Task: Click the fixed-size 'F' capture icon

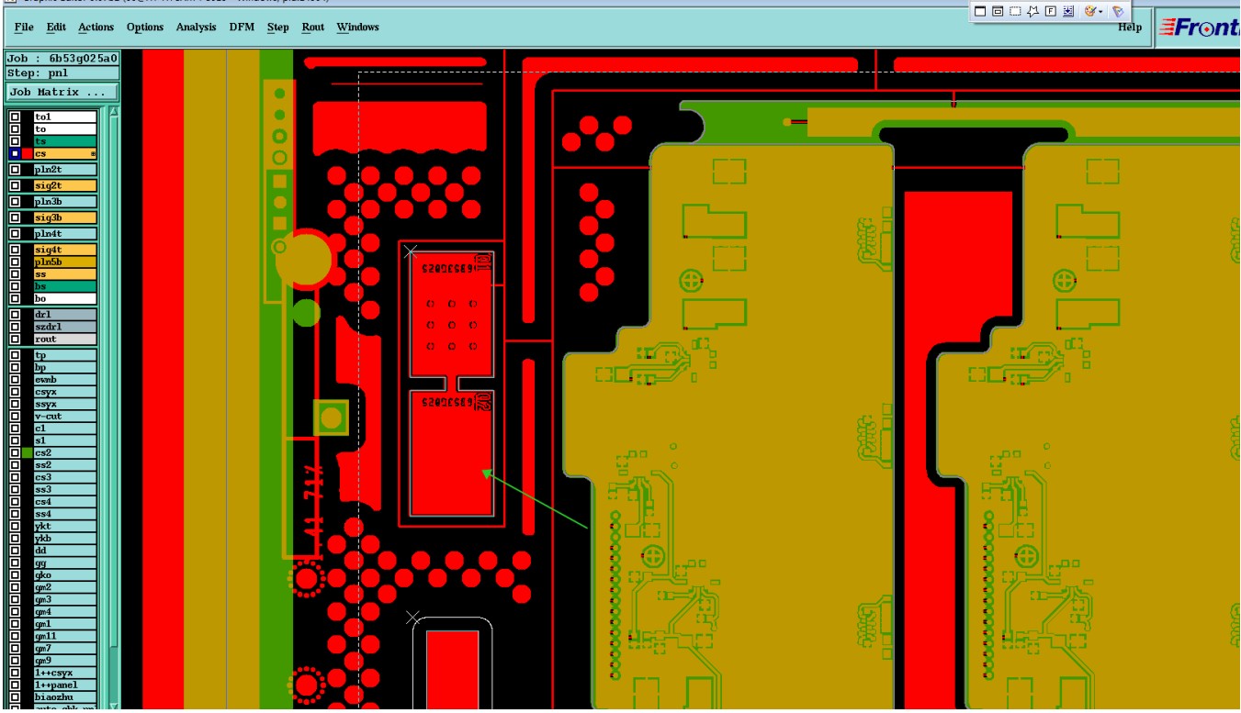Action: (x=1051, y=11)
